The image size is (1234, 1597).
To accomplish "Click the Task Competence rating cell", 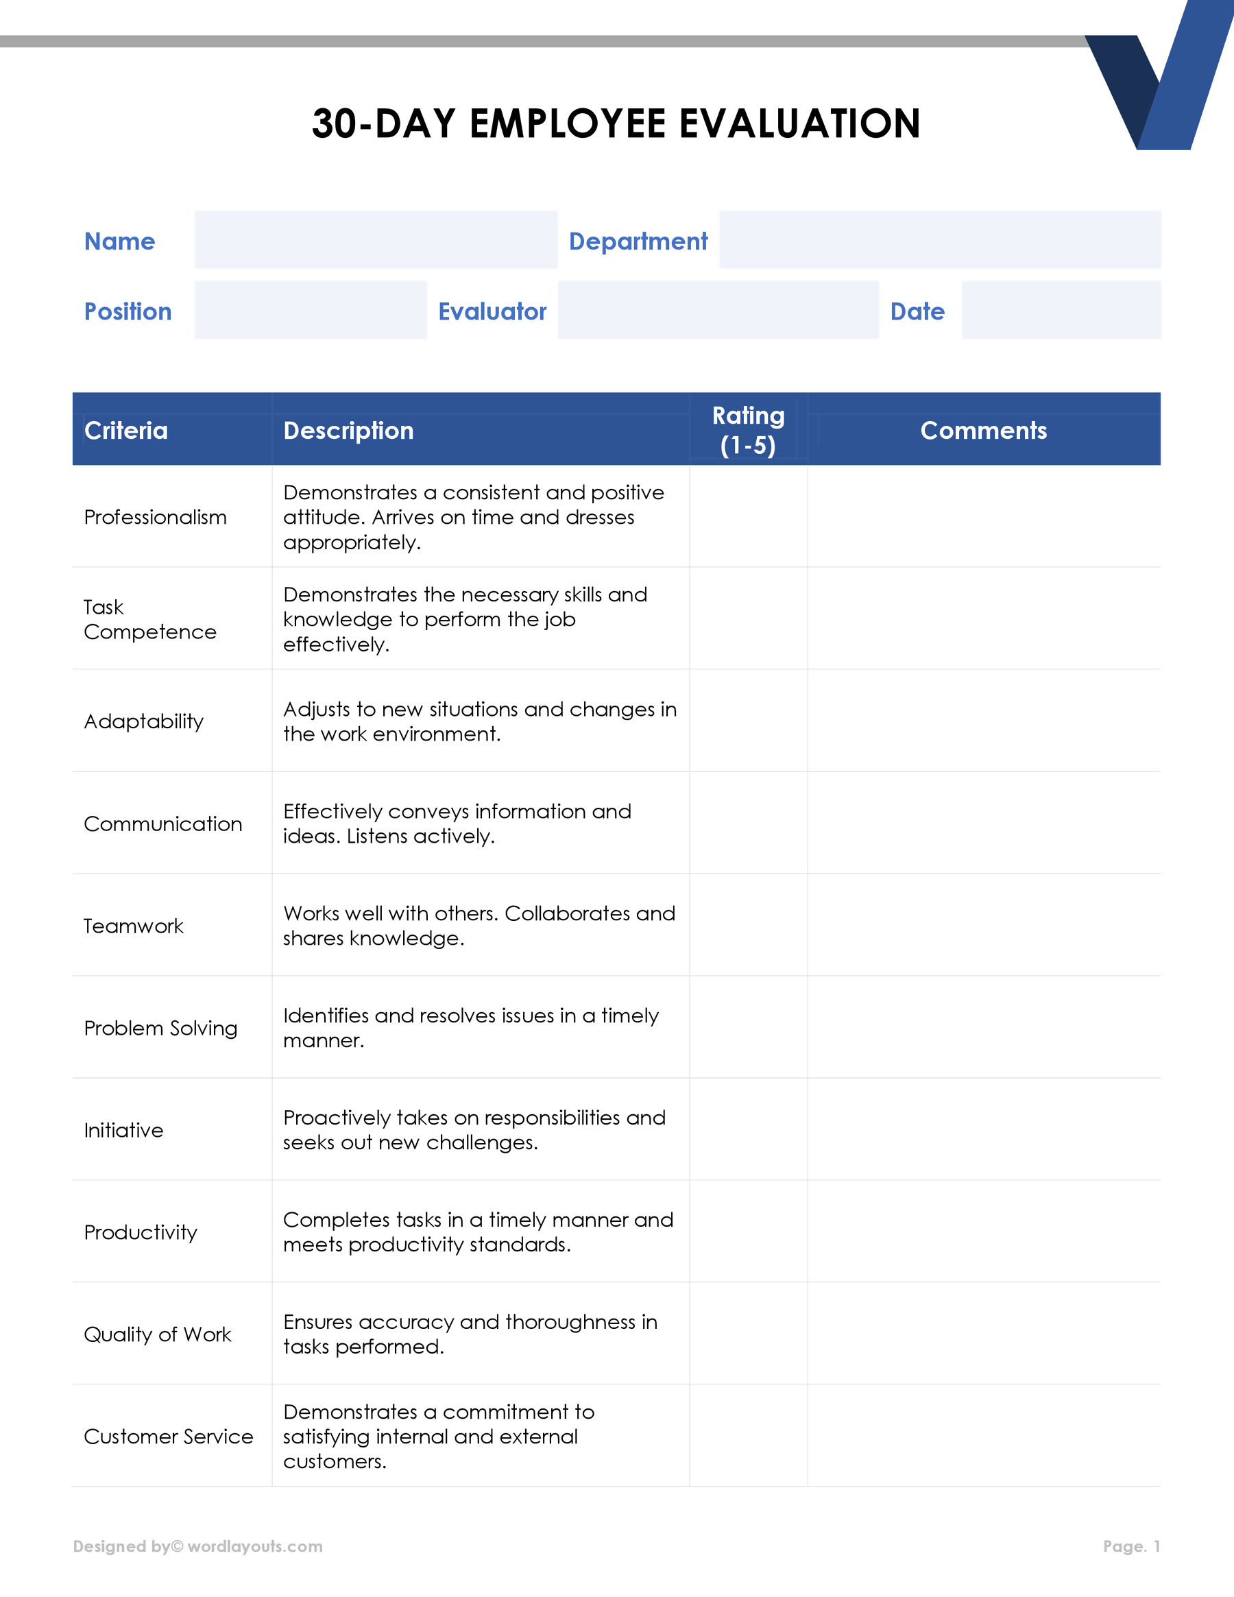I will pos(748,619).
